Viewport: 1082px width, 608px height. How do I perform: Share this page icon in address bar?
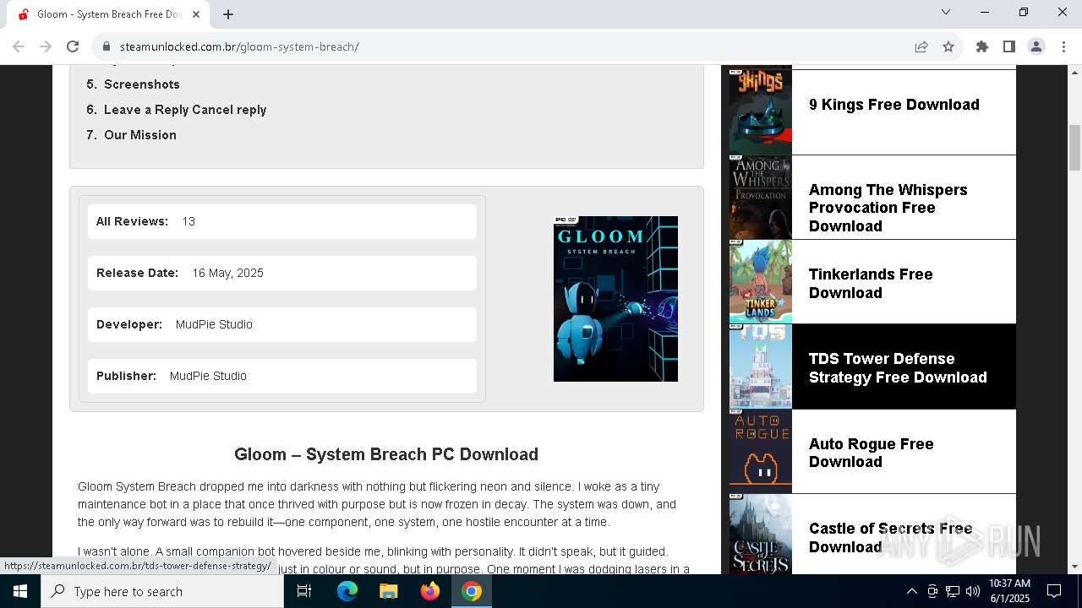click(921, 46)
